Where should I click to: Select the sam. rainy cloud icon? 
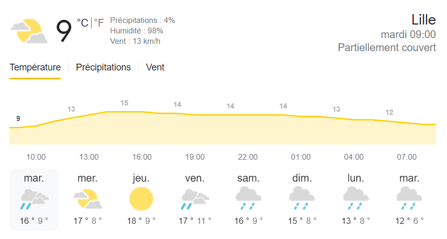coord(248,198)
